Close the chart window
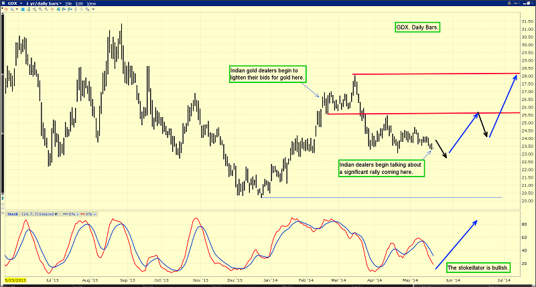Screen dimensions: 536x287 (x=532, y=3)
